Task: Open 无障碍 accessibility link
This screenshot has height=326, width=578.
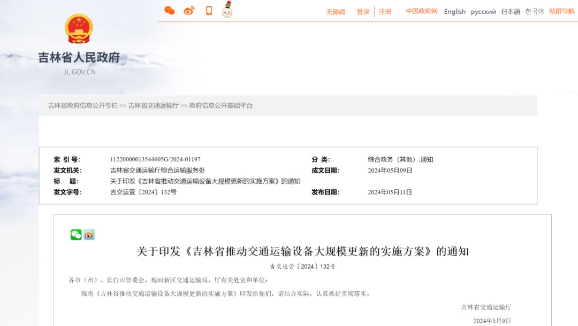Action: tap(336, 12)
